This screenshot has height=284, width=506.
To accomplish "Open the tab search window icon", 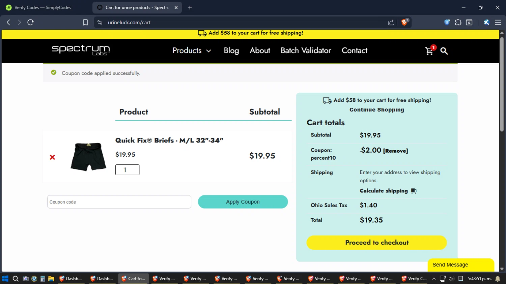I will 469,22.
